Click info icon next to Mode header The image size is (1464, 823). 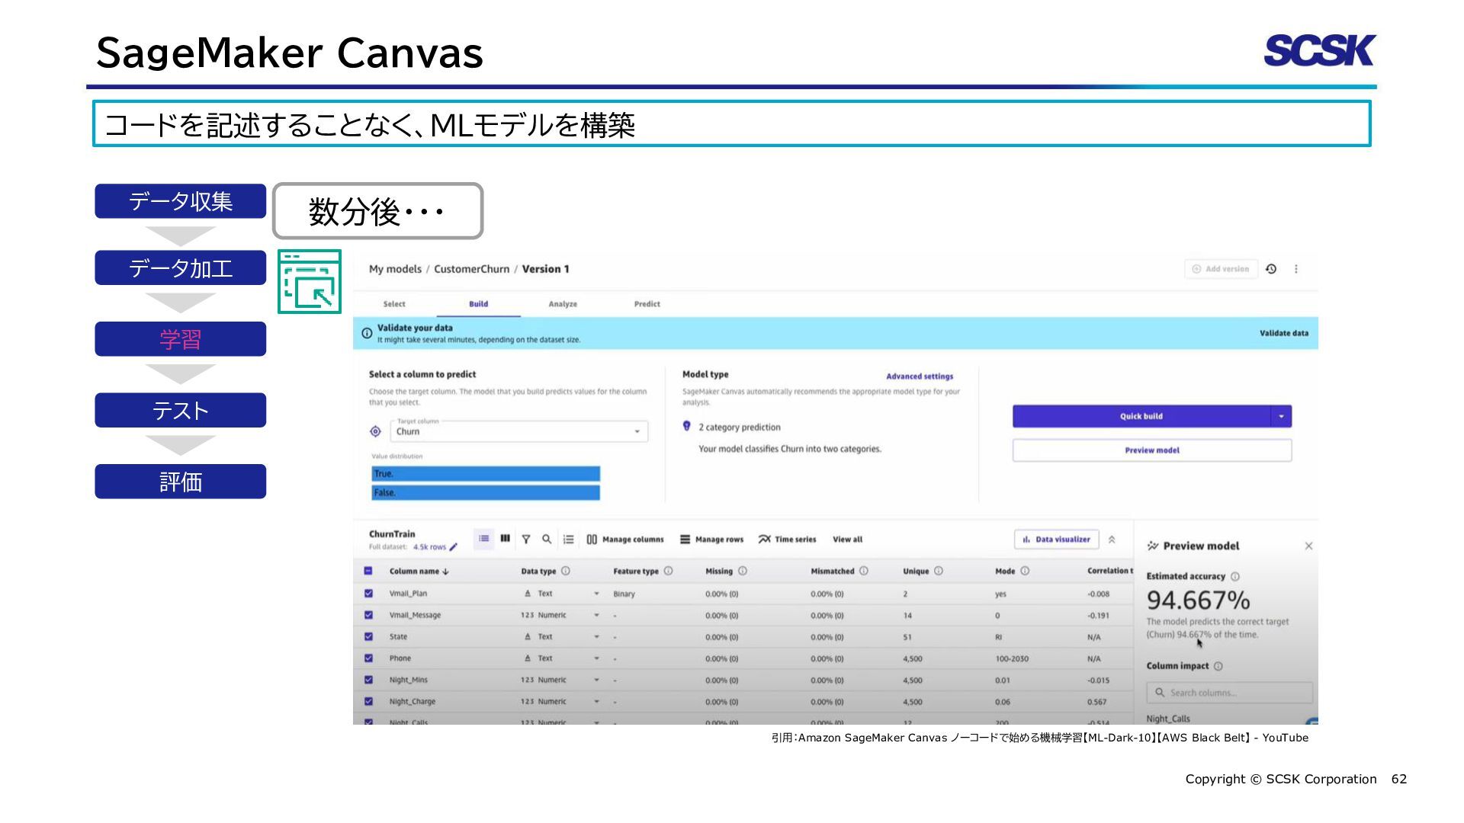[x=1026, y=571]
